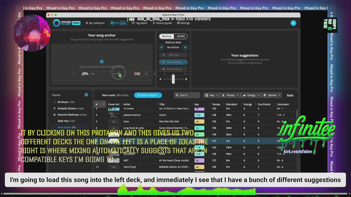Click the Axes cover art placeholder
The width and height of the screenshot is (351, 197).
tap(114, 121)
